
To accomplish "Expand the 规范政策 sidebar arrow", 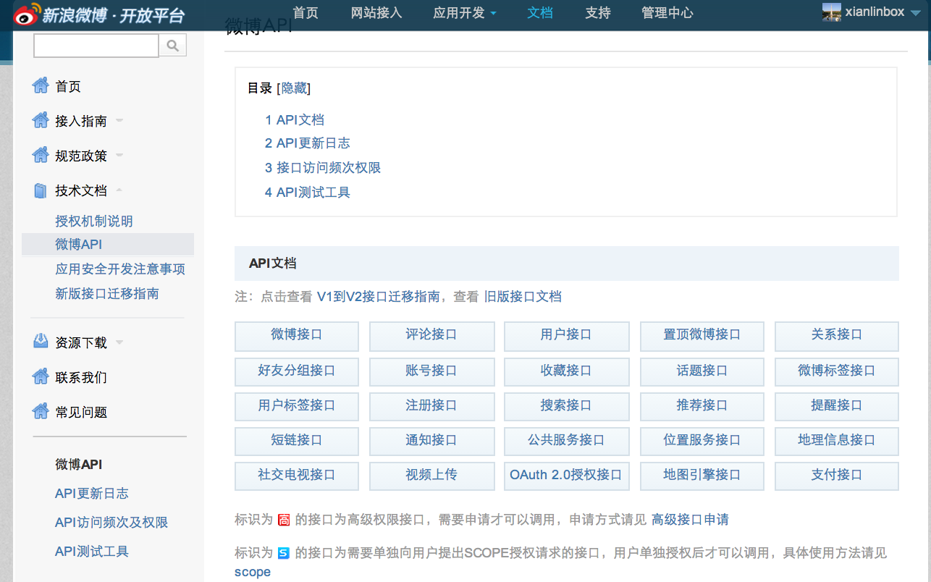I will (x=119, y=156).
